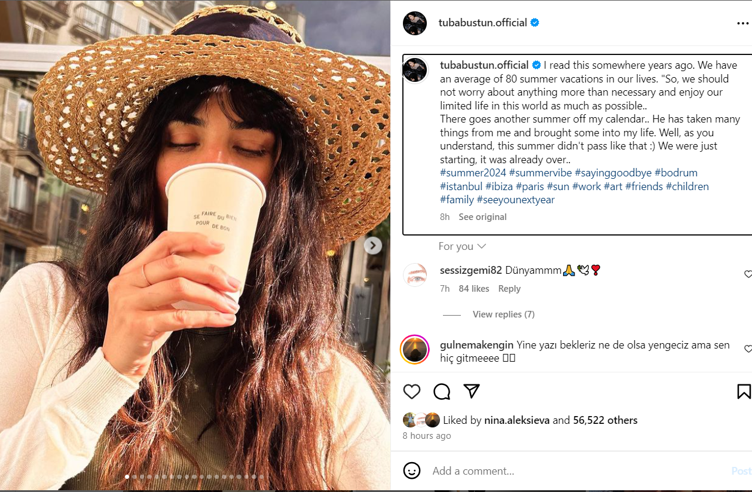Reply to the sessizgemi82 comment
The height and width of the screenshot is (492, 752).
coord(509,289)
